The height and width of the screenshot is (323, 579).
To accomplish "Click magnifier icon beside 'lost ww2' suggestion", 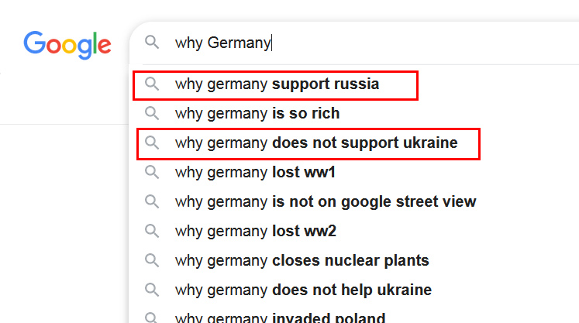I will click(x=152, y=231).
